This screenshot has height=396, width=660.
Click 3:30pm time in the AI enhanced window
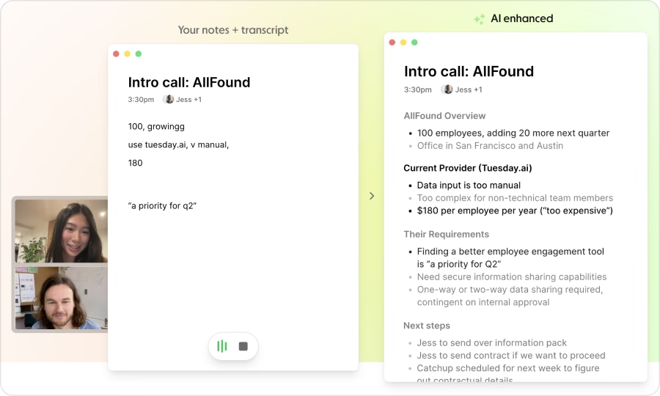point(417,89)
